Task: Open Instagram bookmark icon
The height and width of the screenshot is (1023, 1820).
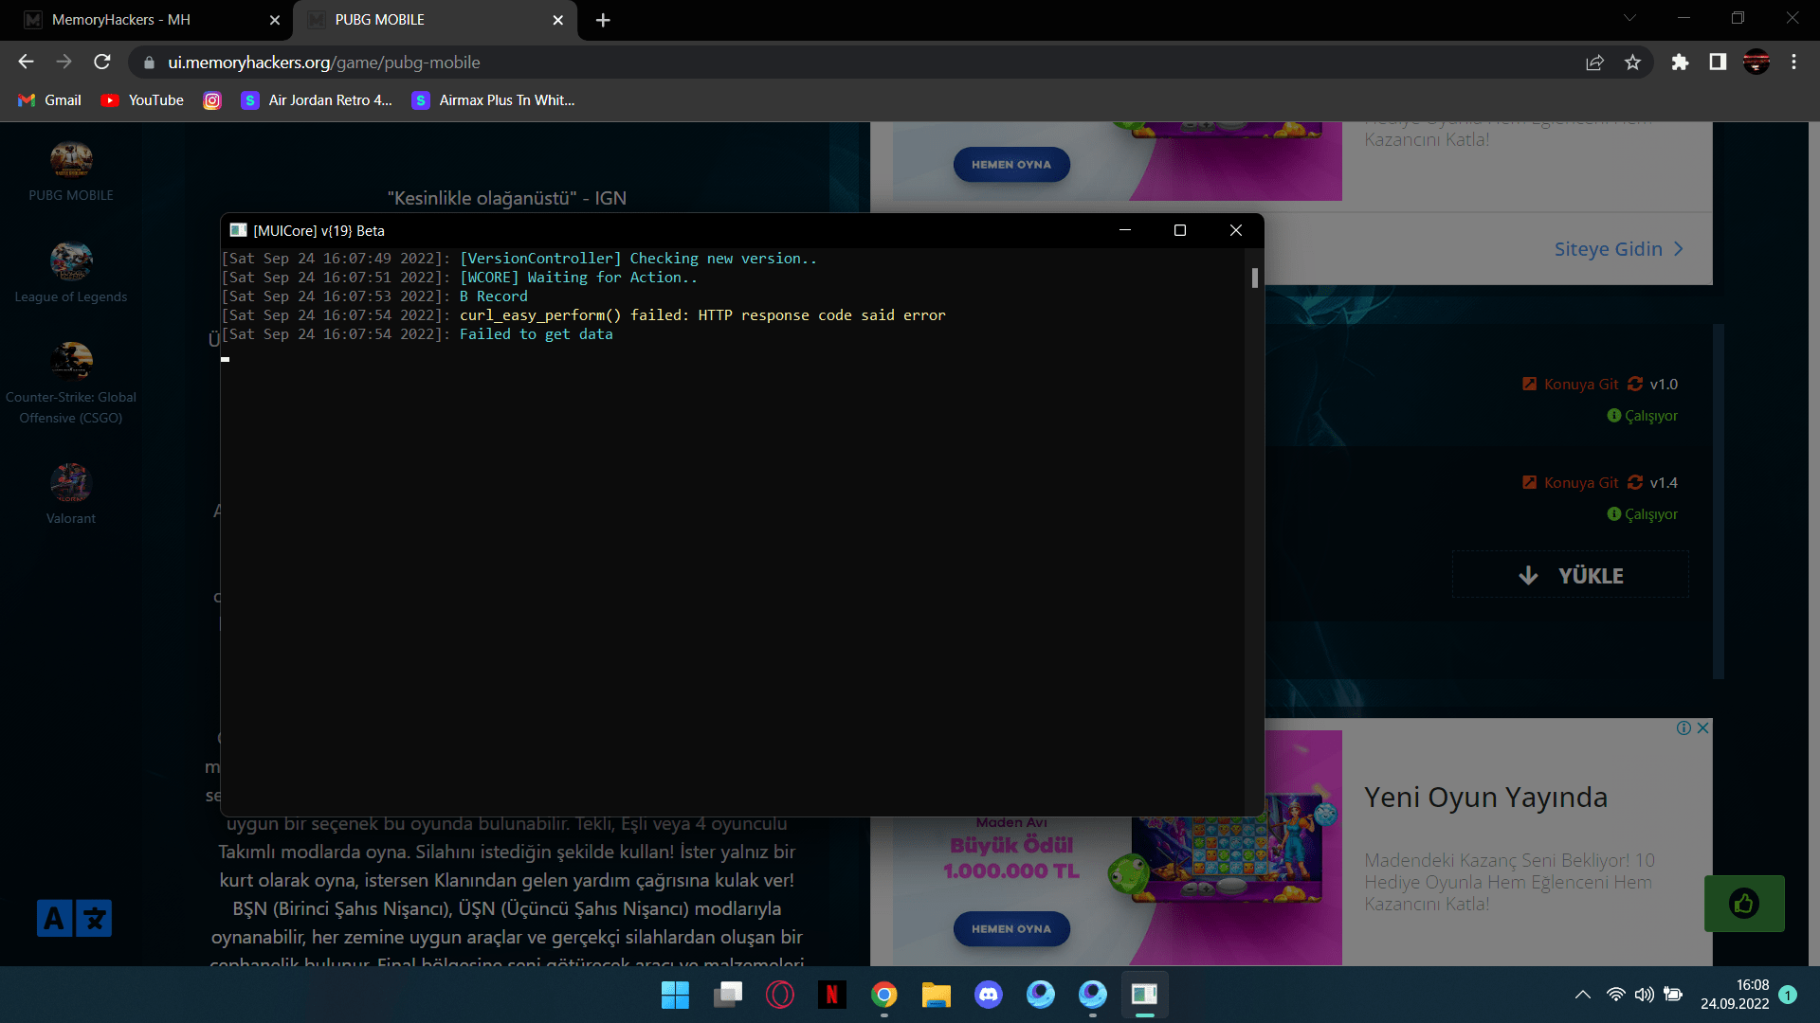Action: click(x=212, y=100)
